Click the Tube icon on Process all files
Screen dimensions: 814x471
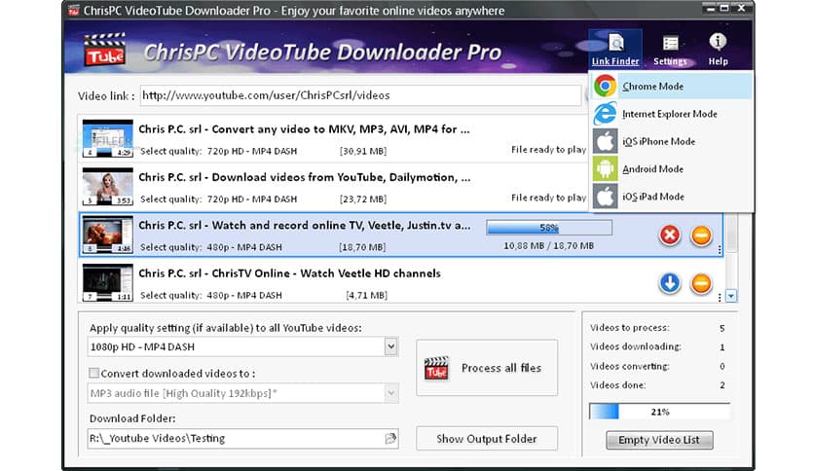[x=436, y=368]
